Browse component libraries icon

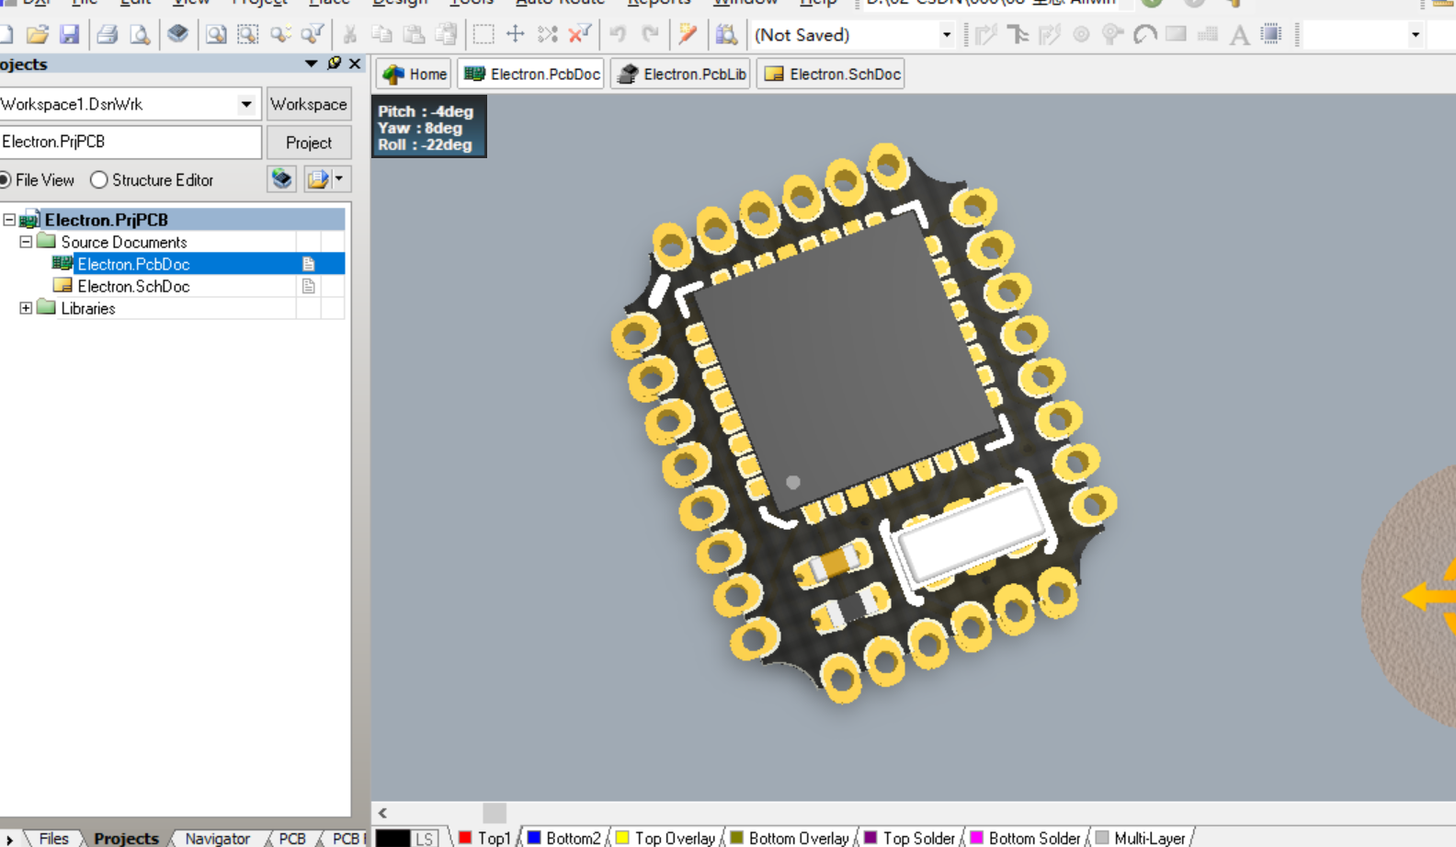[x=726, y=35]
